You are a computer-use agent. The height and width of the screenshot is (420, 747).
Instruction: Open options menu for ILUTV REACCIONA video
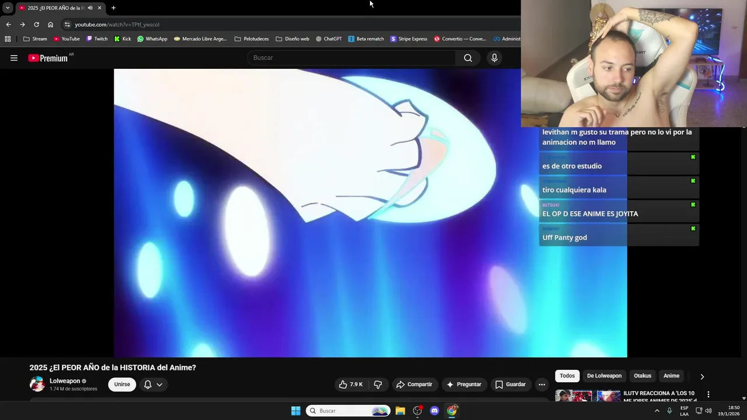click(708, 394)
